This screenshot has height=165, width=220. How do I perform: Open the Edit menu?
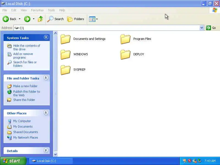point(14,10)
